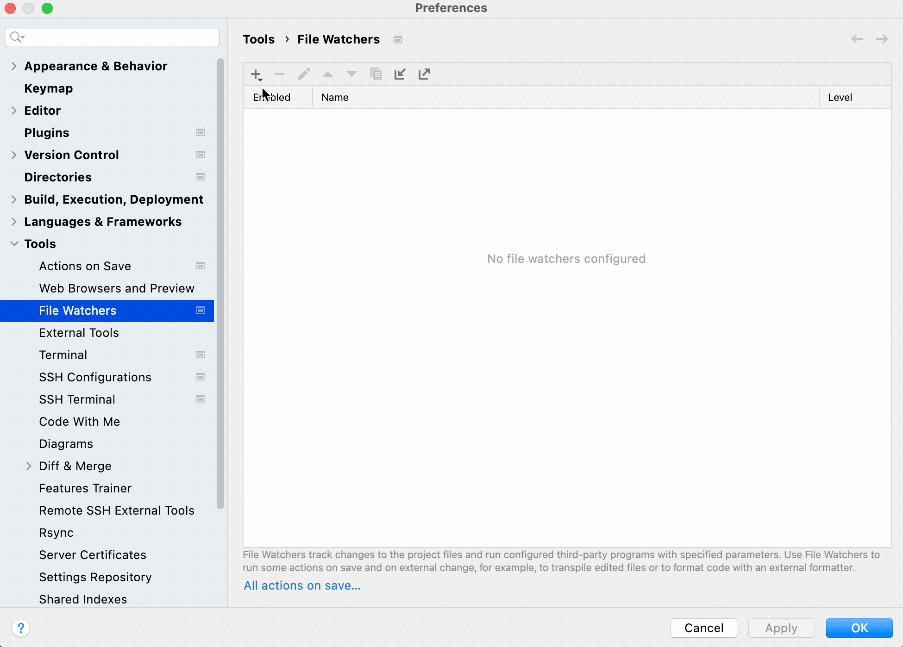Viewport: 903px width, 647px height.
Task: Select the edit watcher pencil icon
Action: click(304, 74)
